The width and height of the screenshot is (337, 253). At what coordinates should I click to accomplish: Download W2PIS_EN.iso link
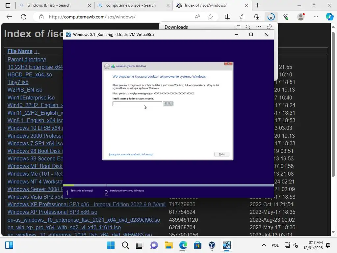[x=25, y=90]
